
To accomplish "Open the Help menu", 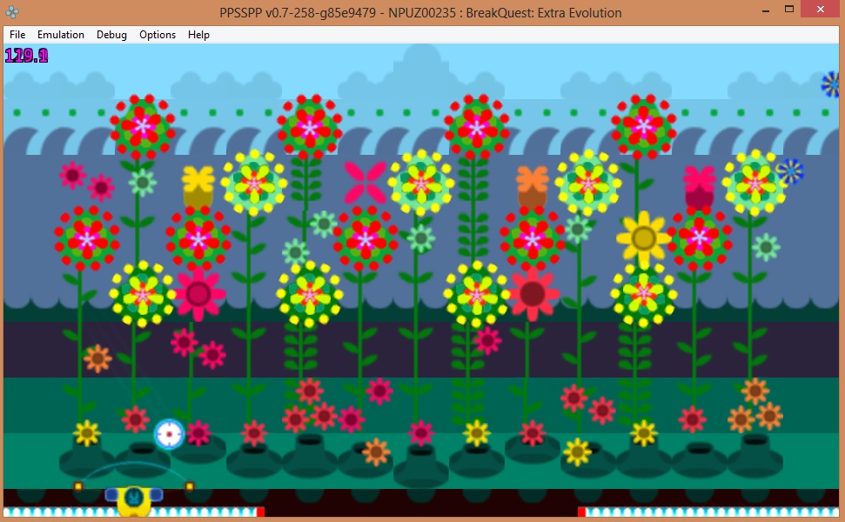I will point(198,35).
